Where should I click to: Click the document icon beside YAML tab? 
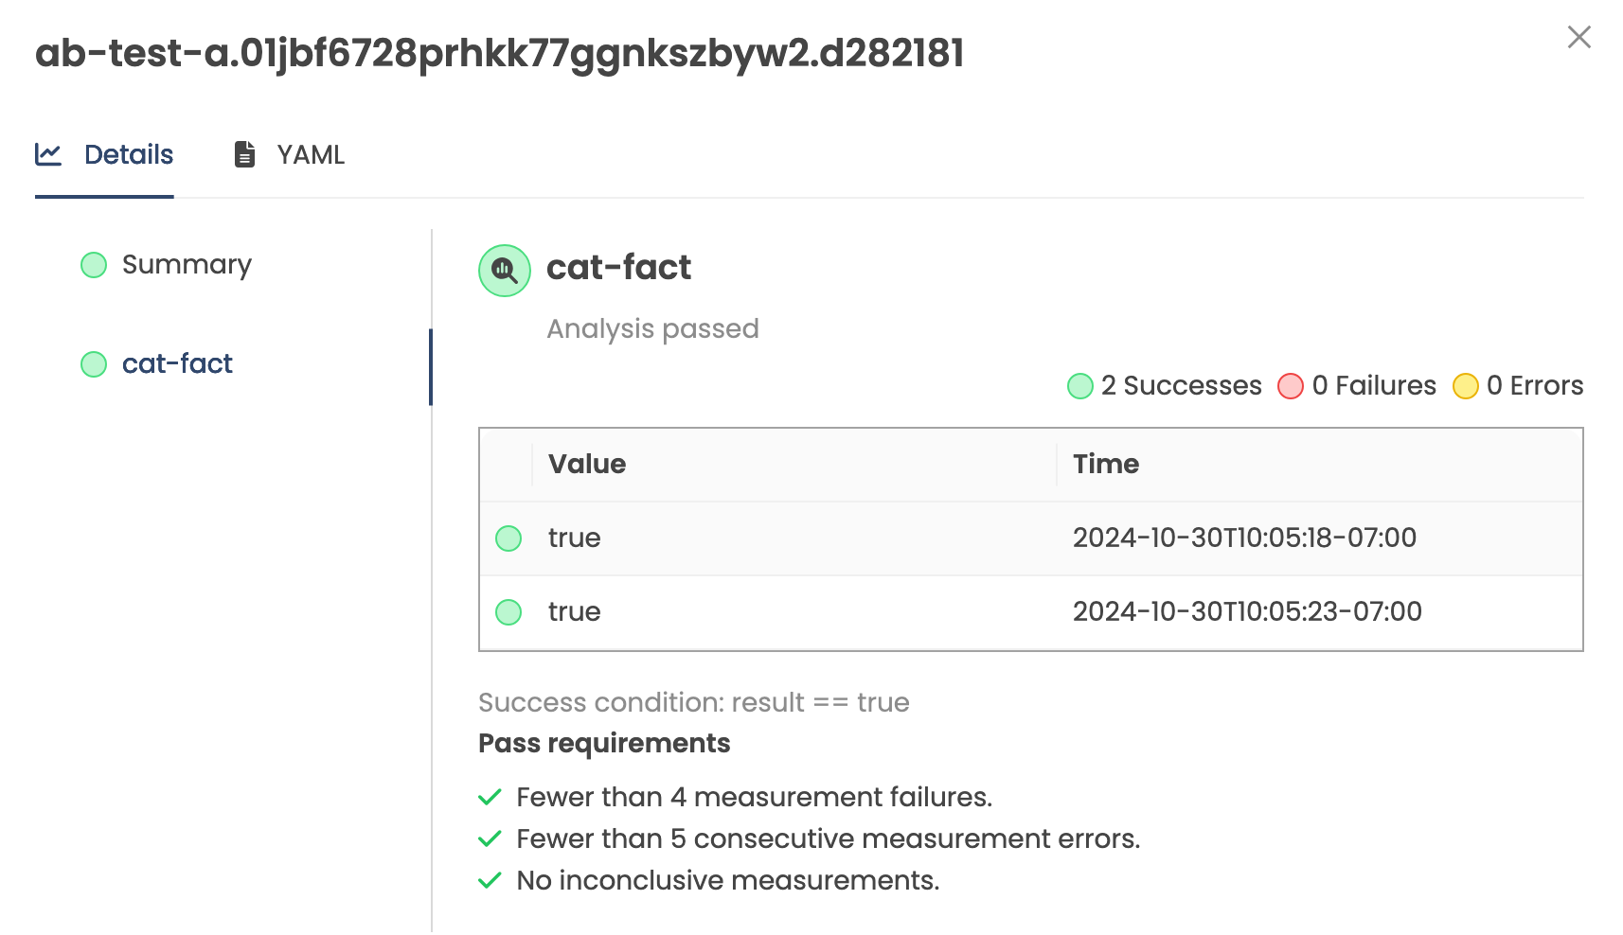tap(244, 153)
